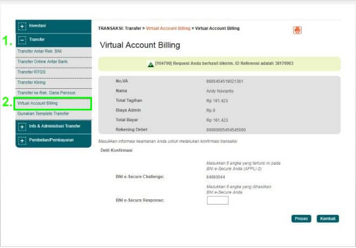Click the orange Virtual Account Billing breadcrumb link

point(168,28)
